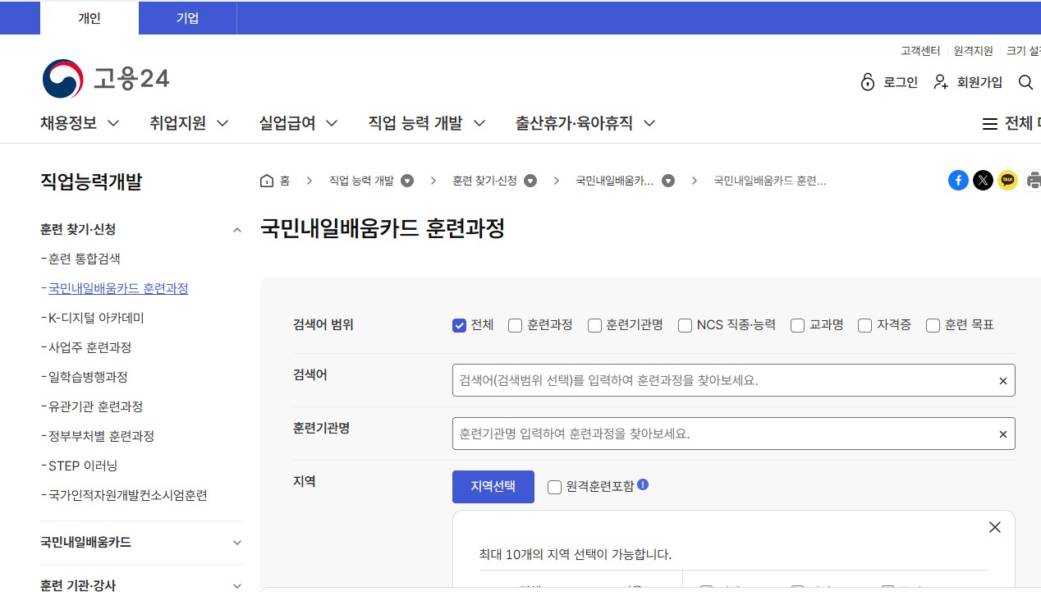1041x592 pixels.
Task: Check the 훈련기관명 scope checkbox
Action: 594,325
